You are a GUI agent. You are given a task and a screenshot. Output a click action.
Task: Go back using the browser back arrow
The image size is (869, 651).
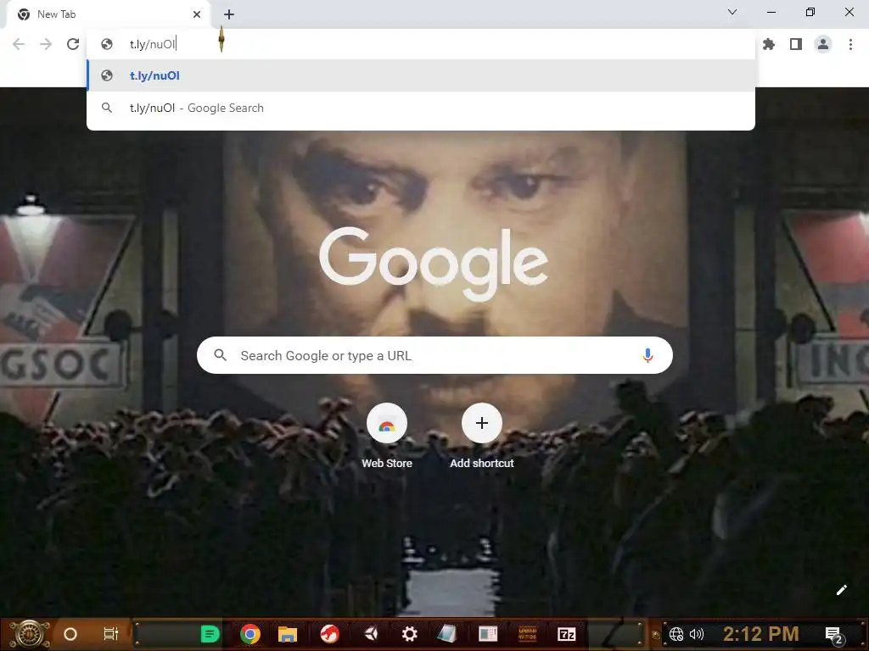(19, 44)
